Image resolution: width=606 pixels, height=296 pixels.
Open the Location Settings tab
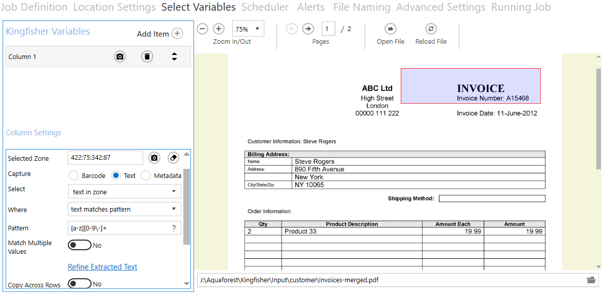(115, 7)
